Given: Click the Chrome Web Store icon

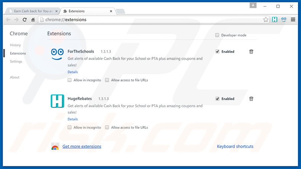Looking at the screenshot, I should (x=55, y=147).
